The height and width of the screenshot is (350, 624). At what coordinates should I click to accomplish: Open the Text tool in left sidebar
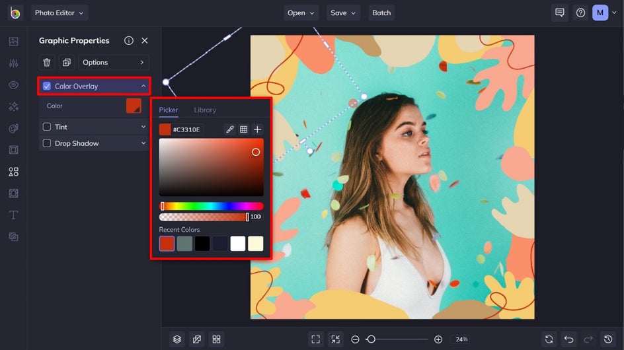13,215
